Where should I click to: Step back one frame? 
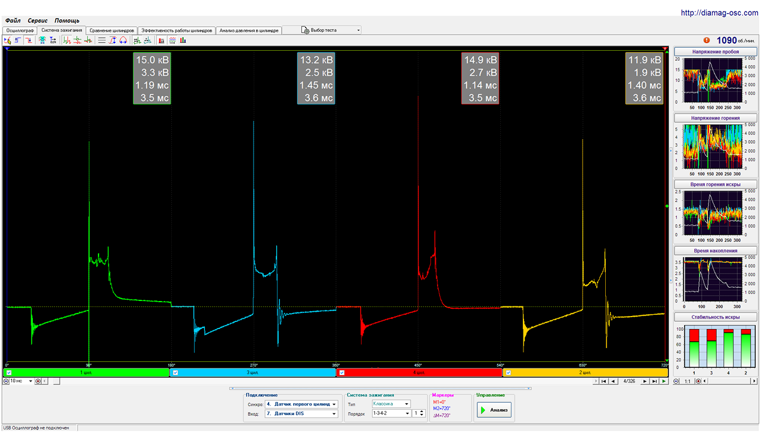pos(613,381)
